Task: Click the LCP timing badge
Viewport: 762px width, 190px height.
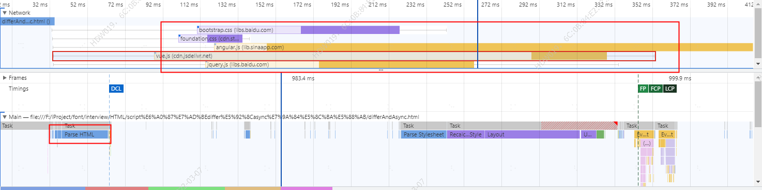Action: [670, 89]
